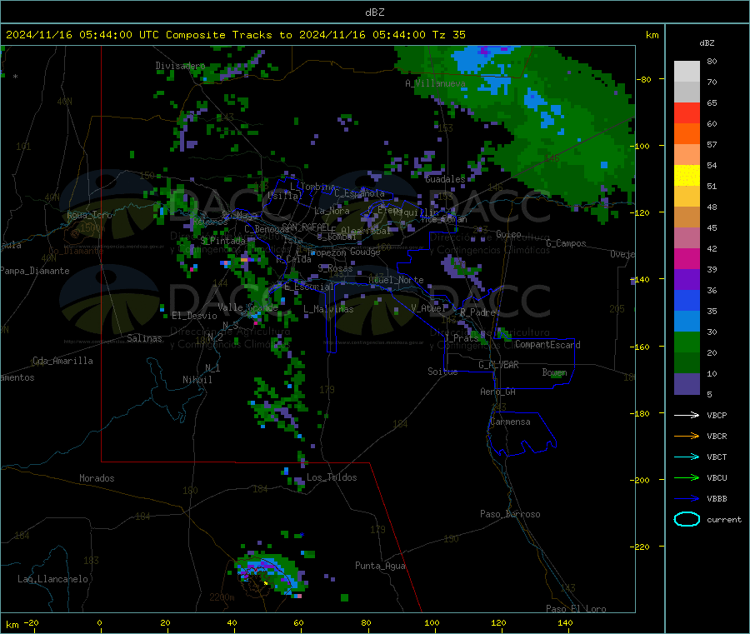Click the L_Malvinas location label
750x634 pixels.
coord(328,309)
